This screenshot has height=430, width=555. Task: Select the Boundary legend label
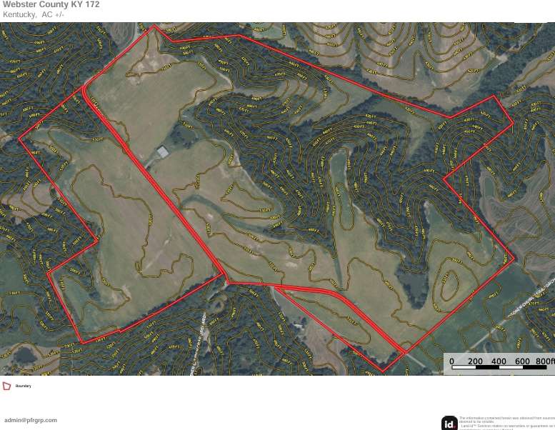point(24,386)
